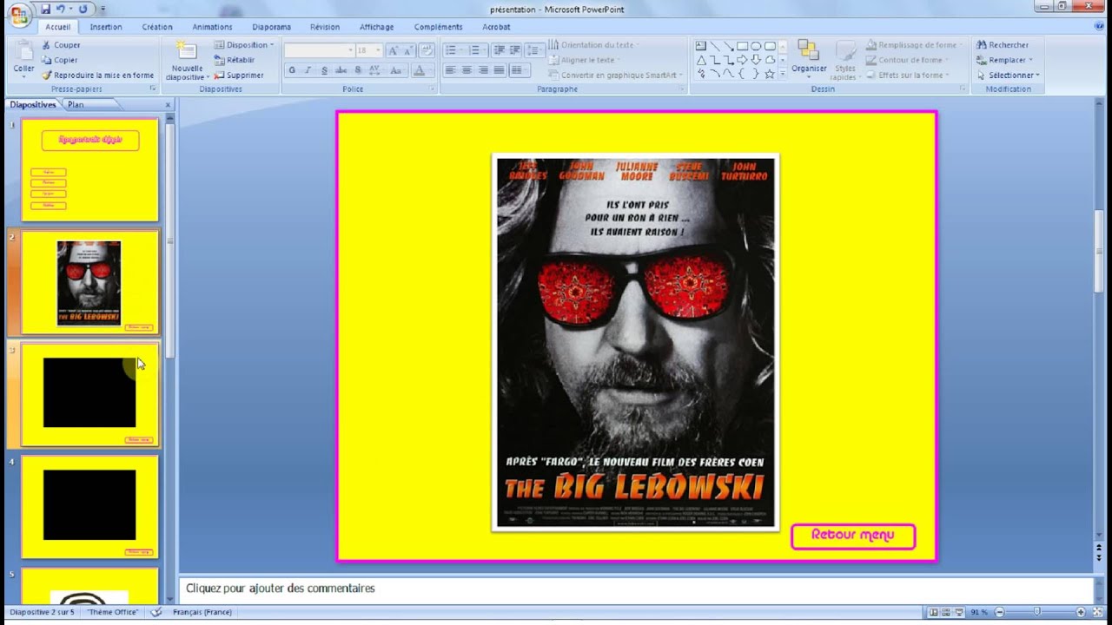The width and height of the screenshot is (1112, 625).
Task: Toggle strikethrough formatting
Action: (x=341, y=70)
